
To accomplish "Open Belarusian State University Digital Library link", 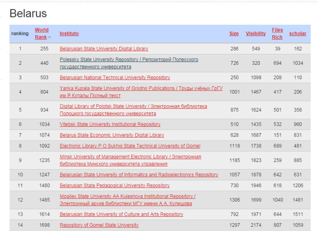I will pos(104,49).
